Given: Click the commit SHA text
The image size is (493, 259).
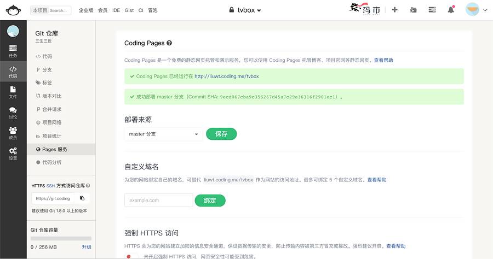Looking at the screenshot, I should click(x=278, y=97).
